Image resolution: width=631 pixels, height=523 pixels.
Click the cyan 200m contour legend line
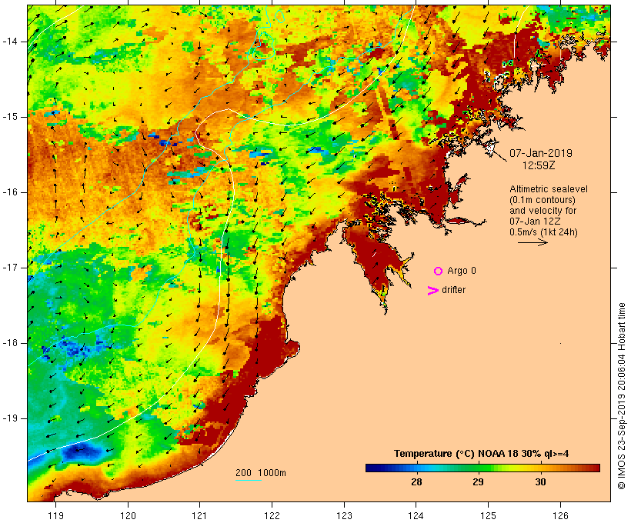tap(249, 480)
